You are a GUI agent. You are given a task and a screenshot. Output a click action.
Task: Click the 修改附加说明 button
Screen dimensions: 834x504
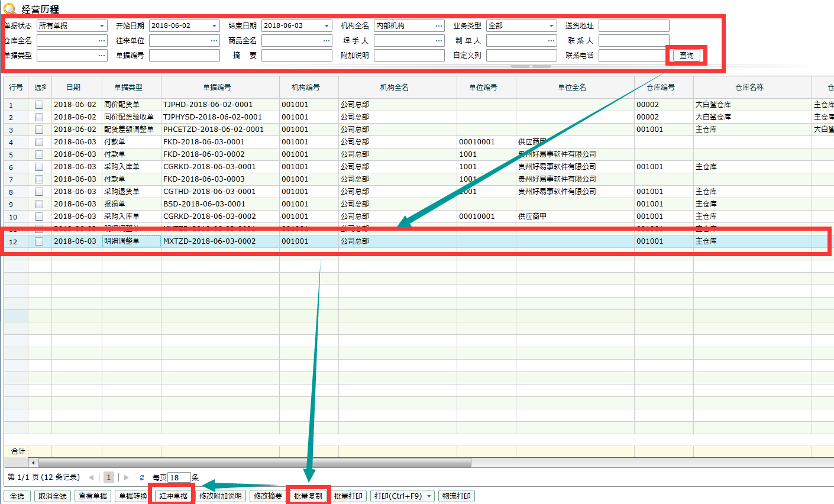coord(221,496)
